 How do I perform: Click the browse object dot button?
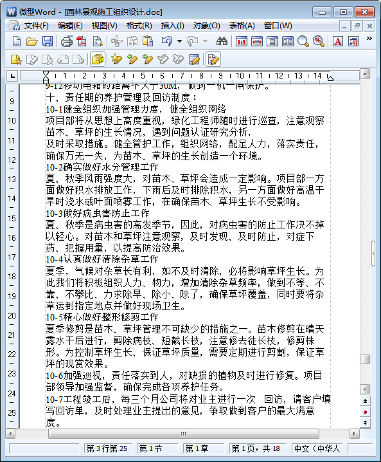pyautogui.click(x=365, y=412)
